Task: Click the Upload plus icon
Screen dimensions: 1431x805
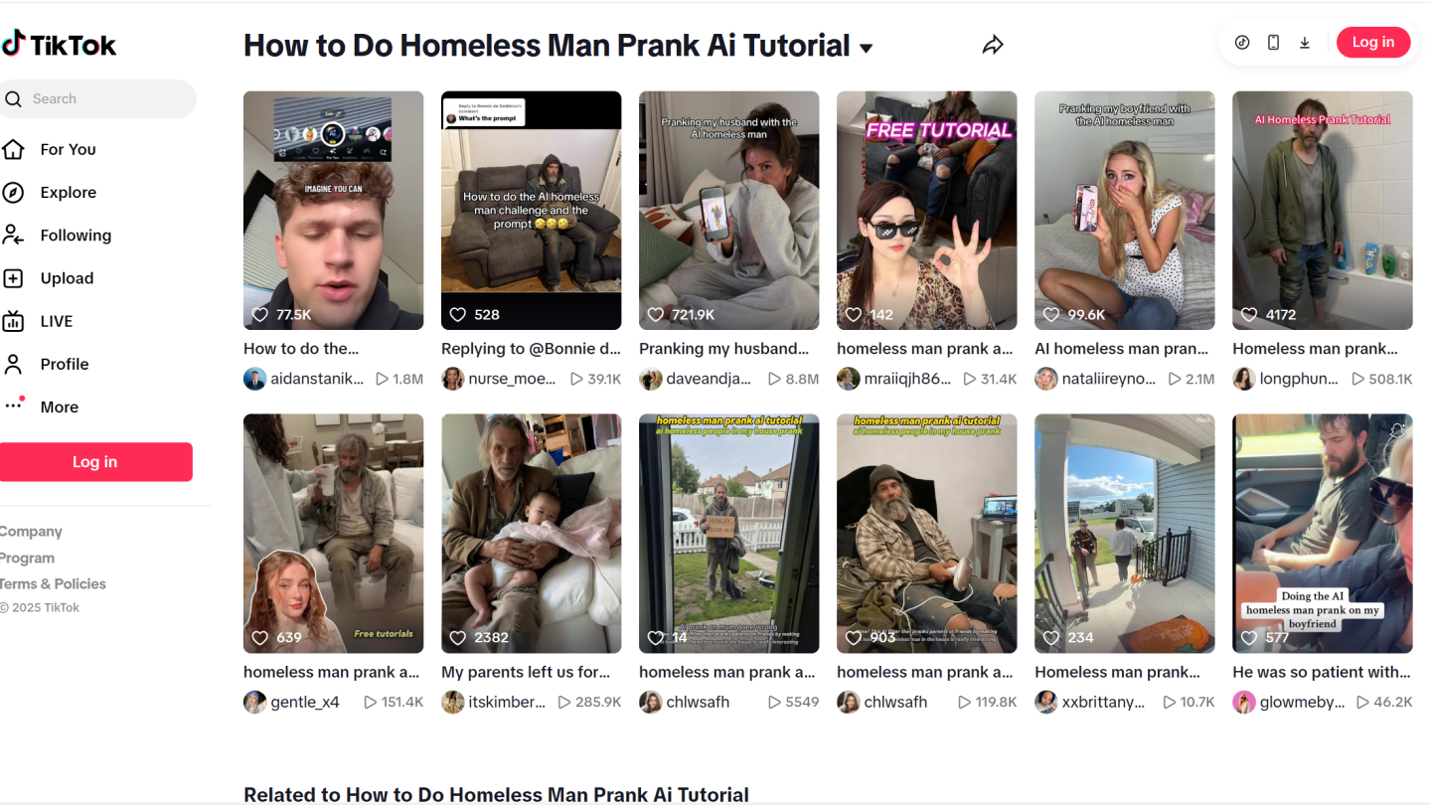Action: pos(13,278)
